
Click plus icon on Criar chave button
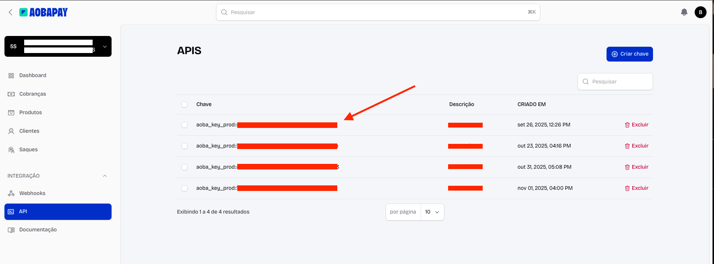click(x=615, y=54)
